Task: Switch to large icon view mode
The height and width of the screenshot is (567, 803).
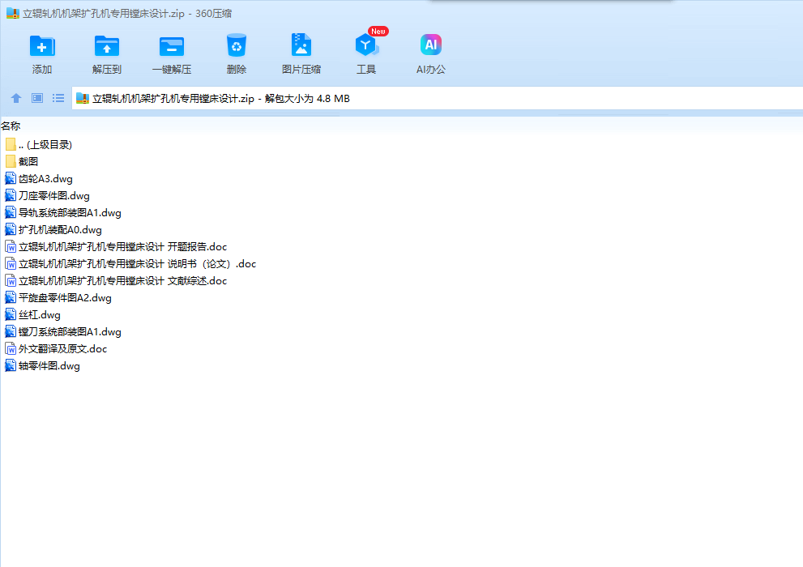Action: (x=37, y=98)
